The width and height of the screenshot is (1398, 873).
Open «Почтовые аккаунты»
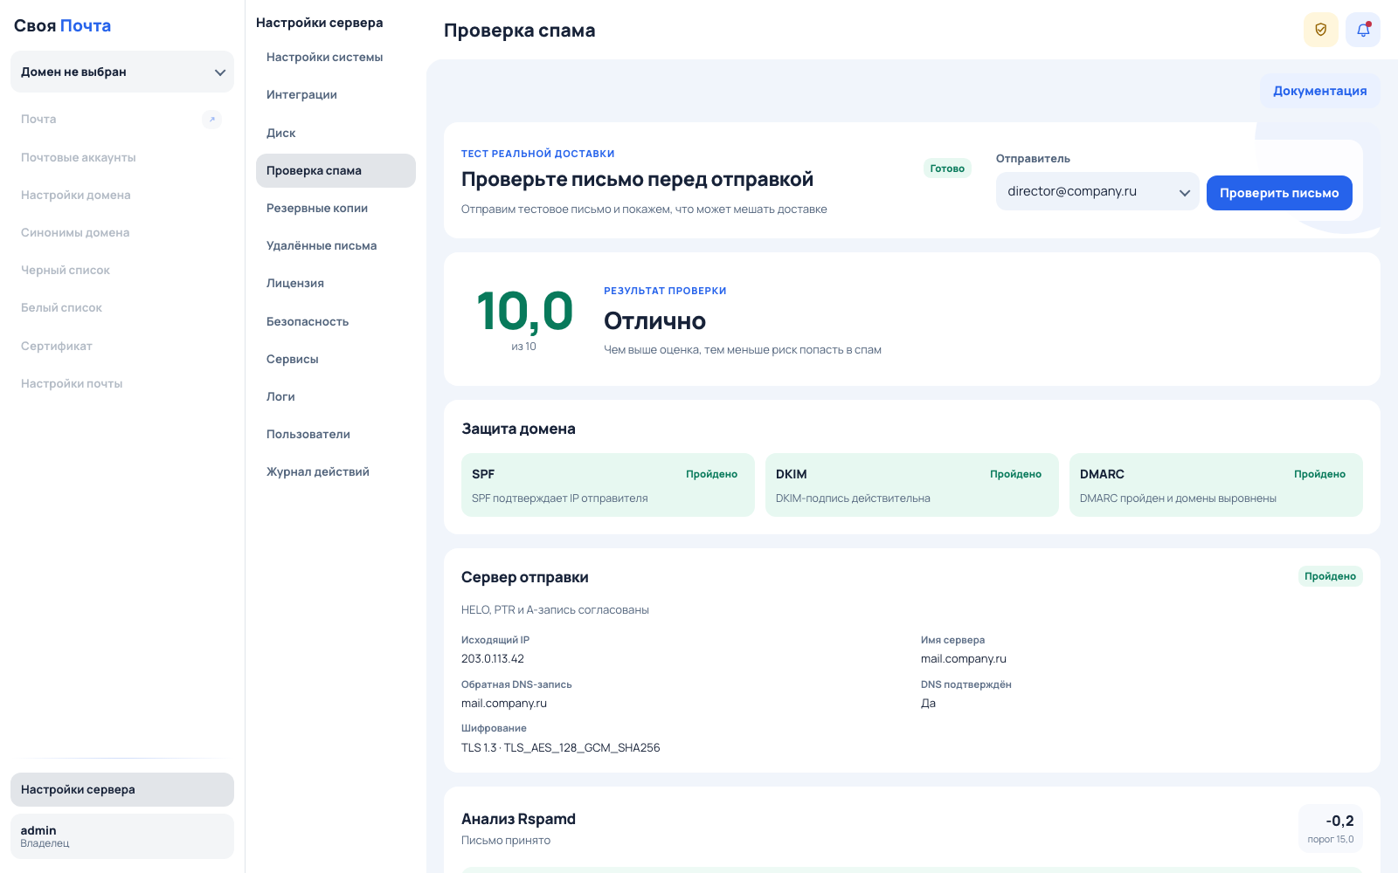[122, 157]
